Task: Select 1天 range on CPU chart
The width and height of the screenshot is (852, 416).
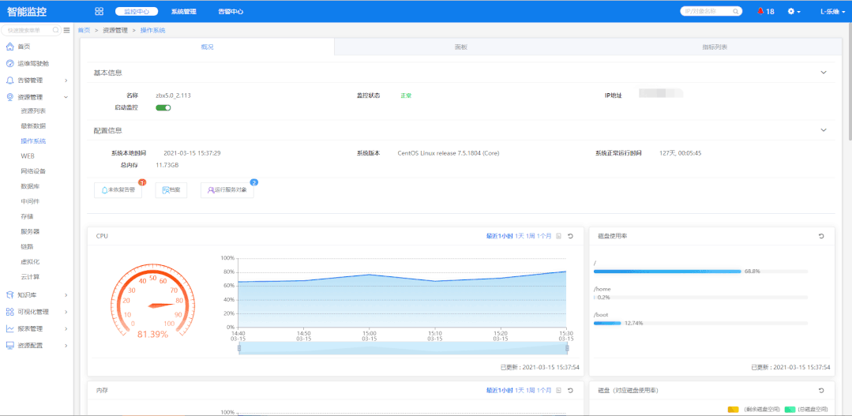Action: coord(520,236)
